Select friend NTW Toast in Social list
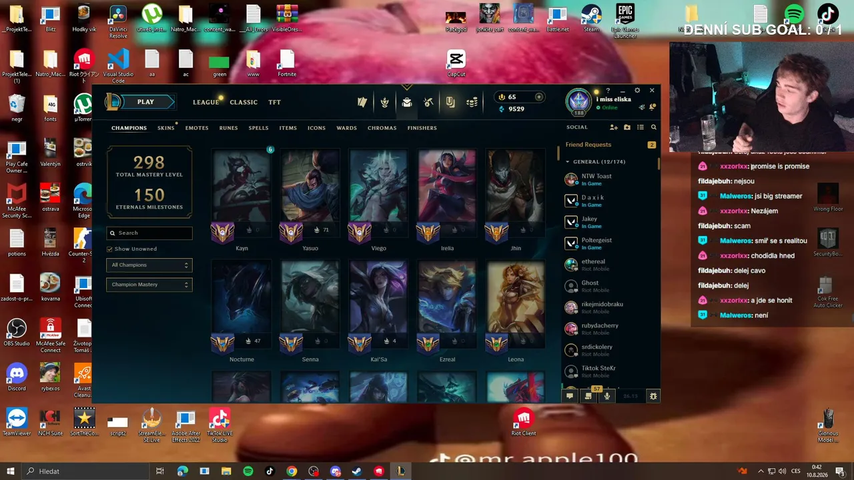This screenshot has width=854, height=480. click(x=610, y=179)
